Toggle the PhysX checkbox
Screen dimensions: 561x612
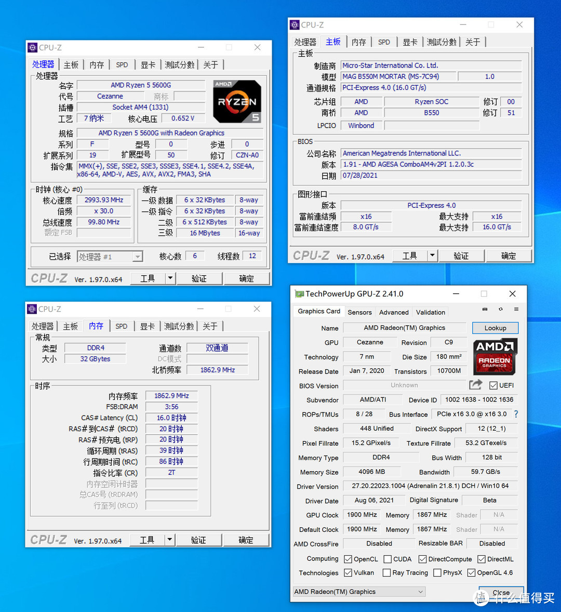(x=437, y=573)
